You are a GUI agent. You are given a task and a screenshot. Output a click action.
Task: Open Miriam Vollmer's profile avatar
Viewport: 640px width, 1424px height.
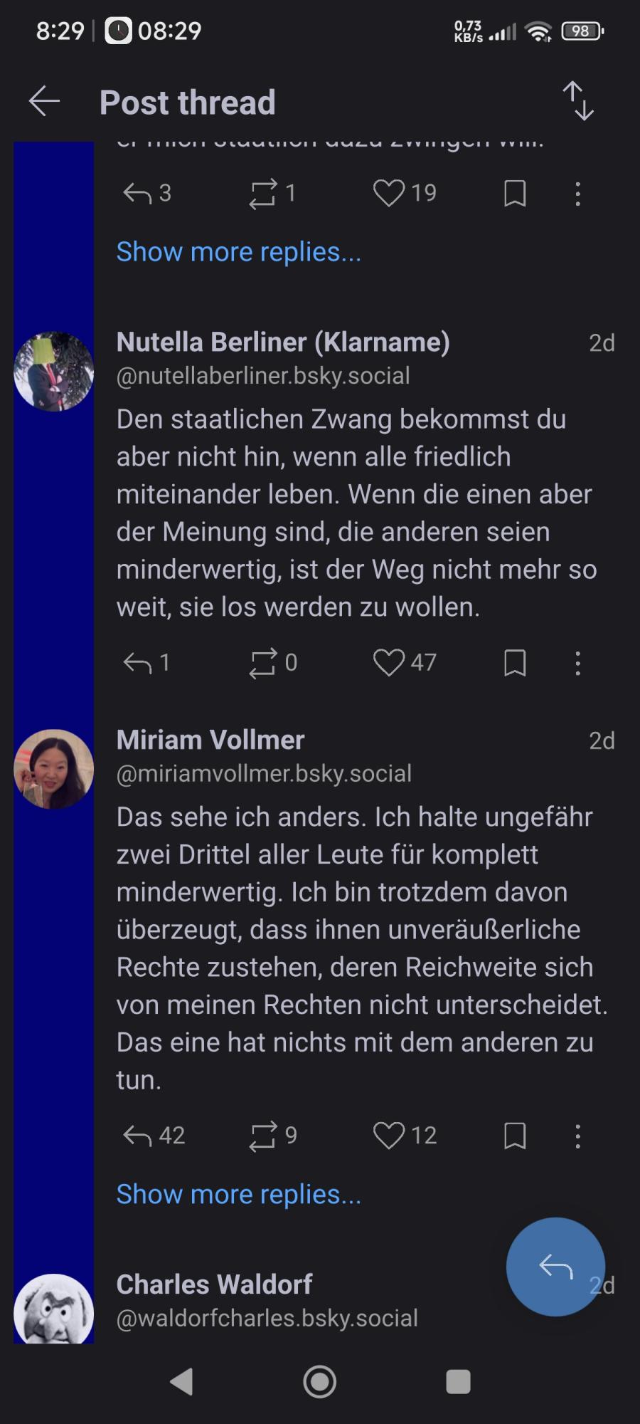[x=54, y=769]
